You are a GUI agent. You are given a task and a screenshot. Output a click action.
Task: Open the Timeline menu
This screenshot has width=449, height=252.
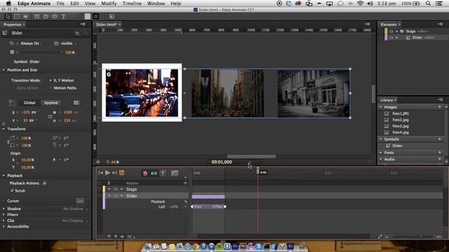coord(132,3)
